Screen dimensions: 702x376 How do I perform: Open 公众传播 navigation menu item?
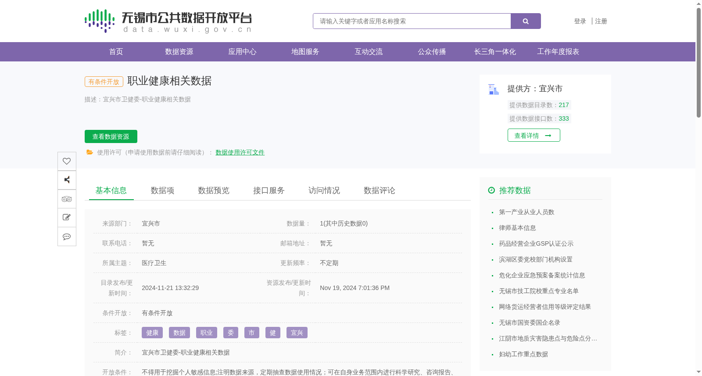pyautogui.click(x=432, y=52)
